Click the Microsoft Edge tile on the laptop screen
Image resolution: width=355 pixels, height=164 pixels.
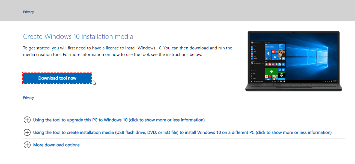click(268, 53)
